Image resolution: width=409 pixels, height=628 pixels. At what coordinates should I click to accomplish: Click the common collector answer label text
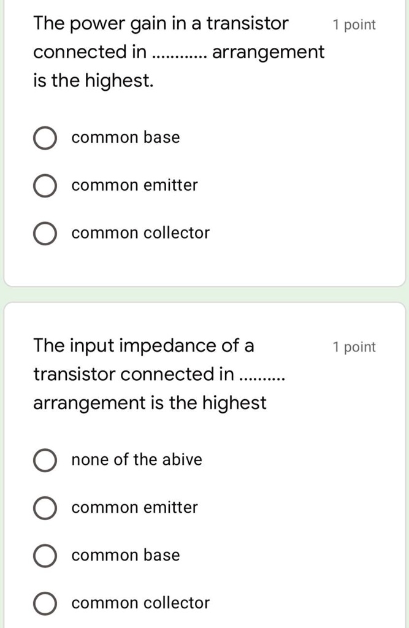click(140, 233)
